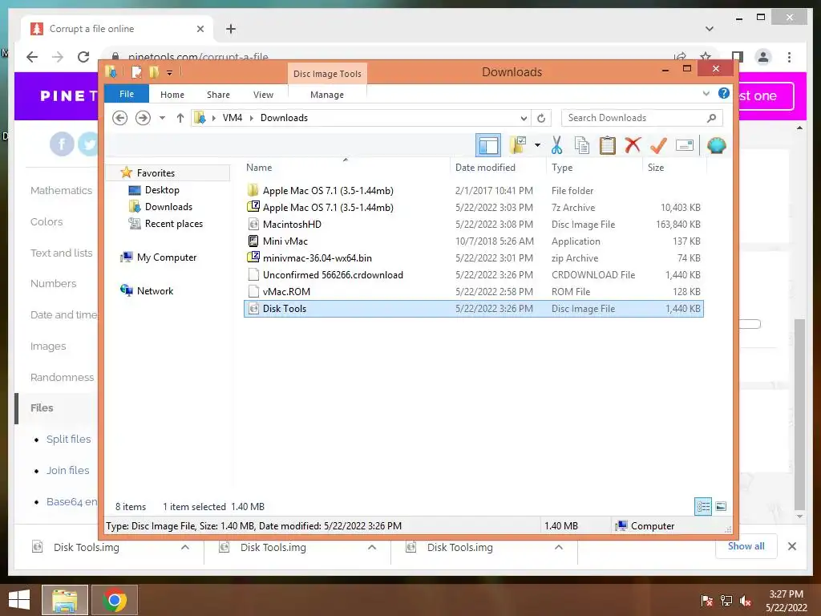This screenshot has width=821, height=616.
Task: Select Downloads in the Favorites list
Action: [x=168, y=206]
